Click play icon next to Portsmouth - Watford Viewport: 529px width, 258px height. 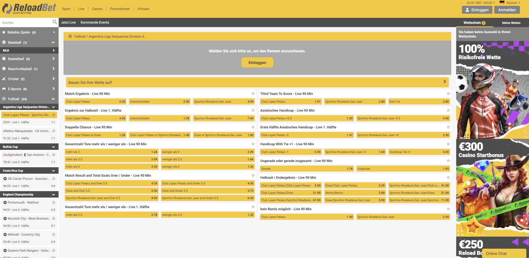point(5,203)
